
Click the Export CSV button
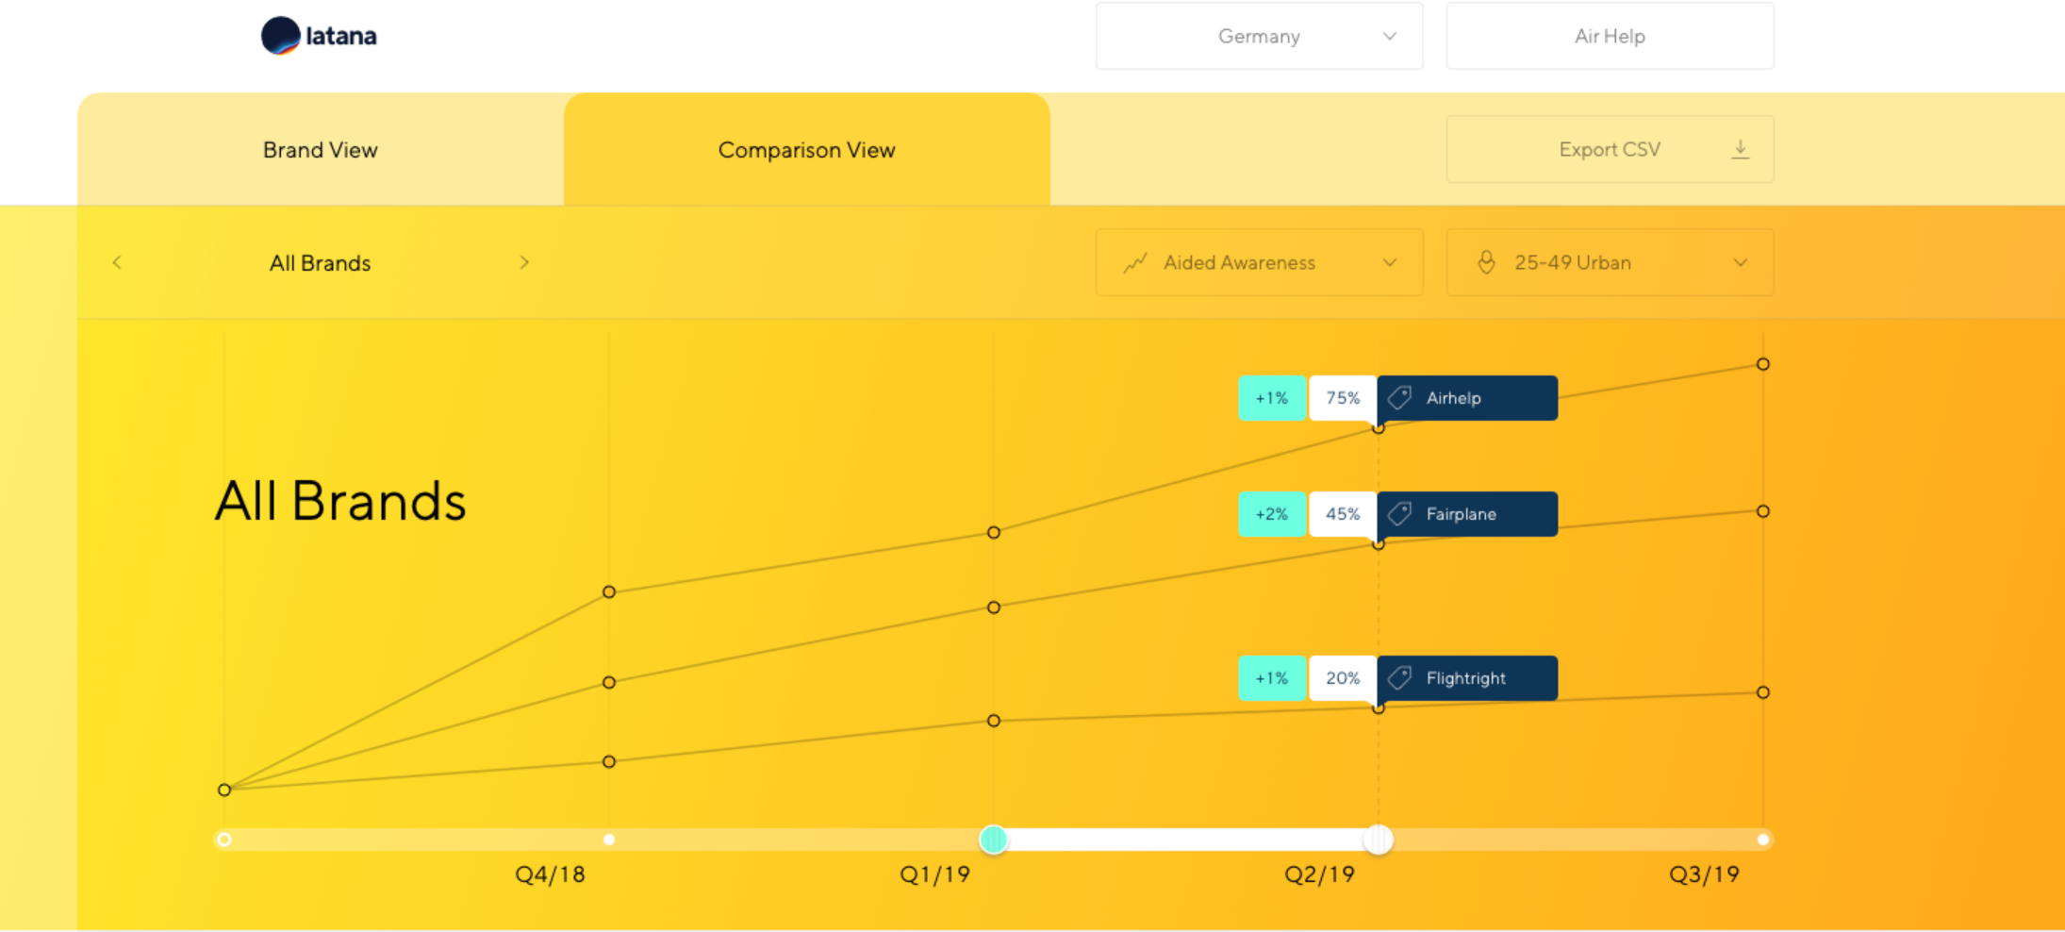(1610, 149)
